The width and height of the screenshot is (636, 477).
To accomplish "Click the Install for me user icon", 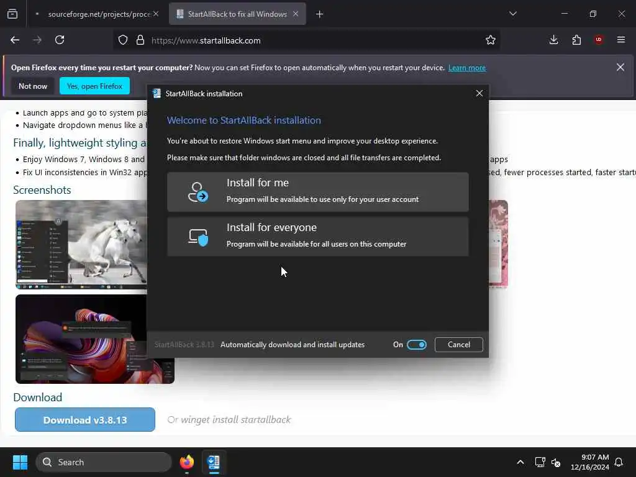I will pyautogui.click(x=198, y=193).
